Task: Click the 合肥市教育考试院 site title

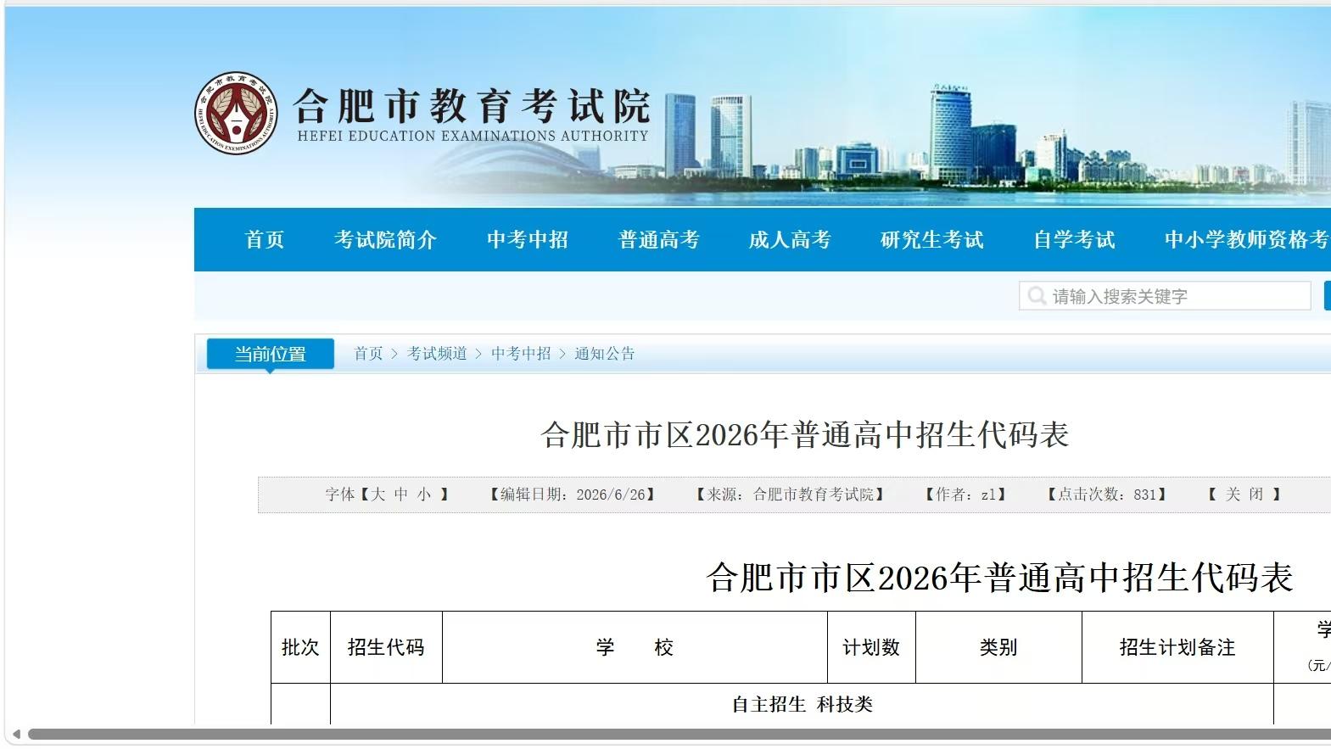Action: coord(472,106)
